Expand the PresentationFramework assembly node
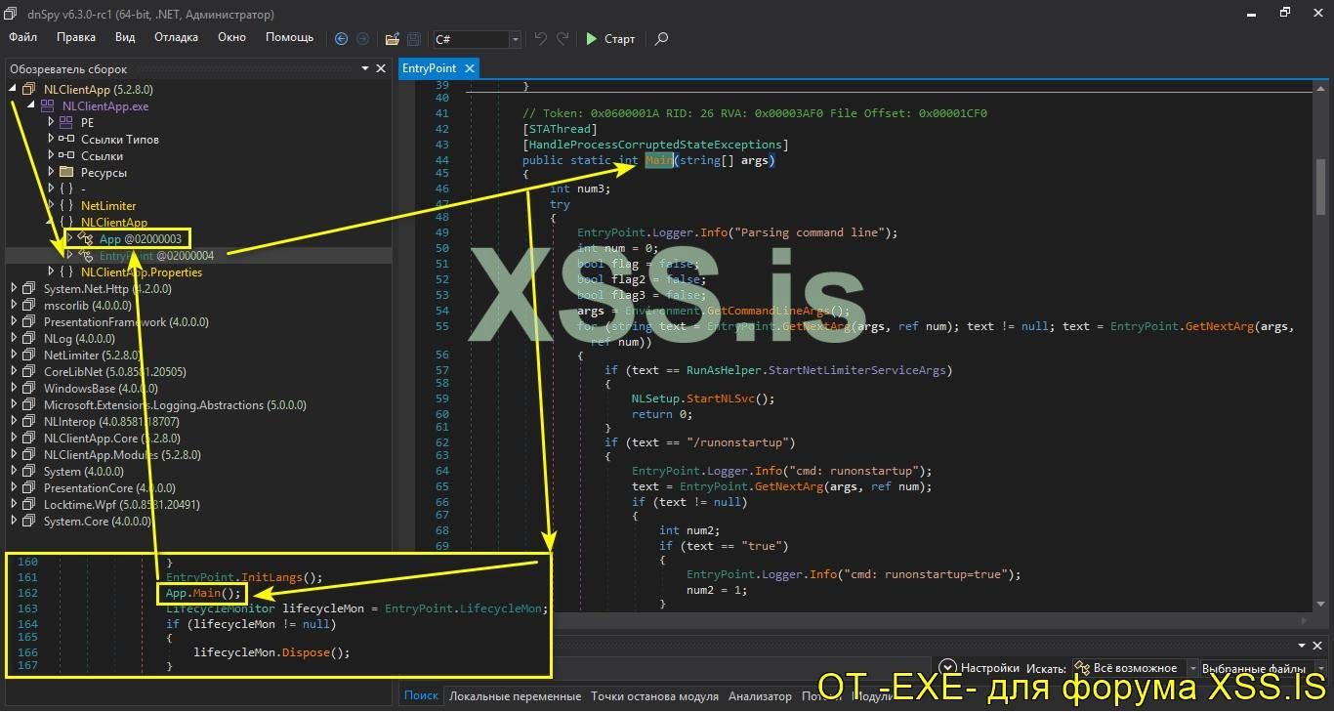Screen dimensions: 1334x712 point(13,321)
